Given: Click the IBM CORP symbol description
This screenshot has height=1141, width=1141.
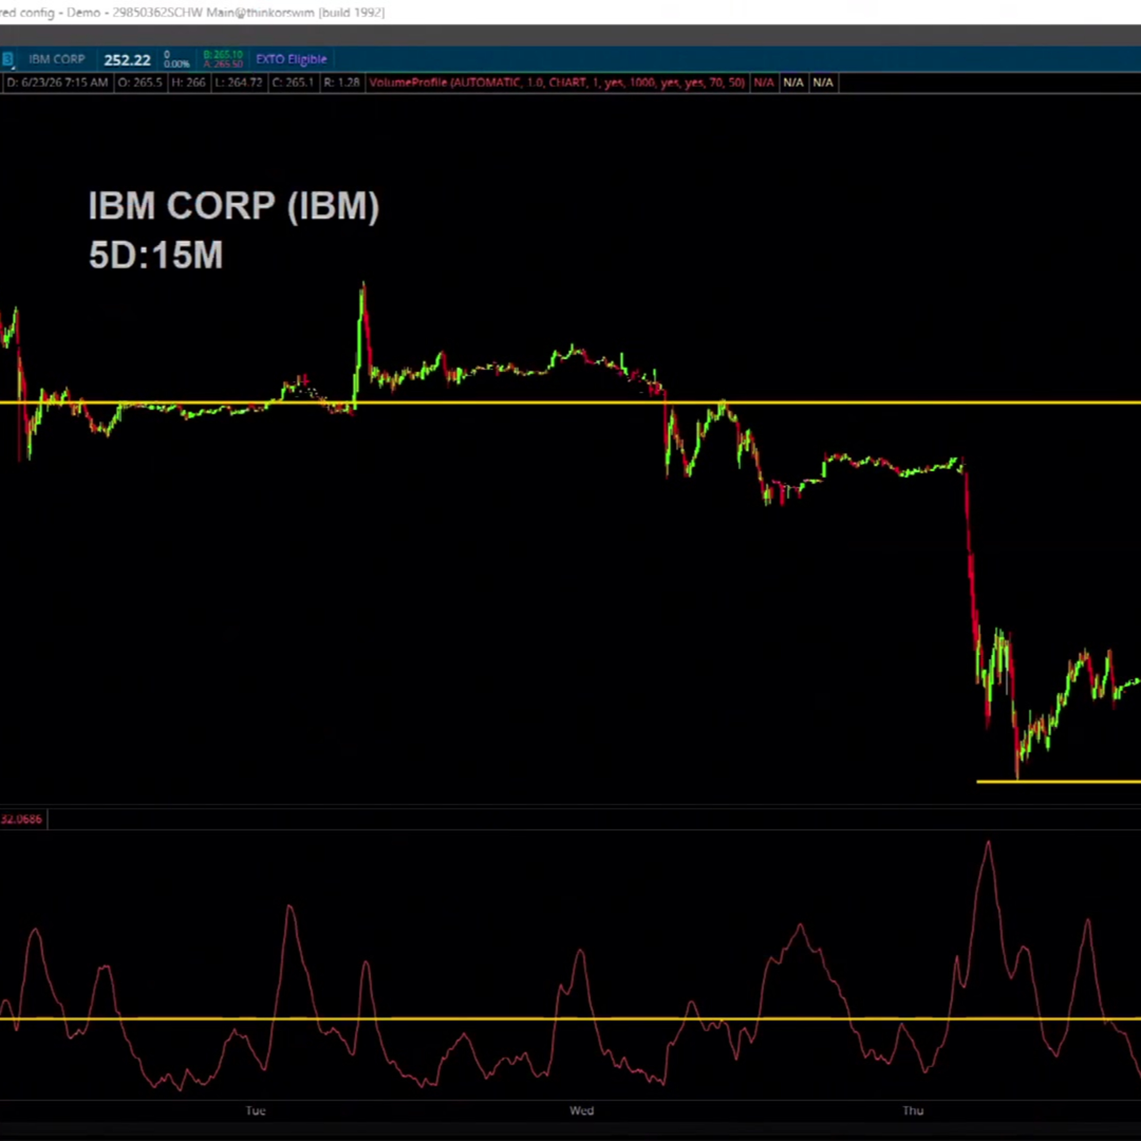Looking at the screenshot, I should pos(57,60).
